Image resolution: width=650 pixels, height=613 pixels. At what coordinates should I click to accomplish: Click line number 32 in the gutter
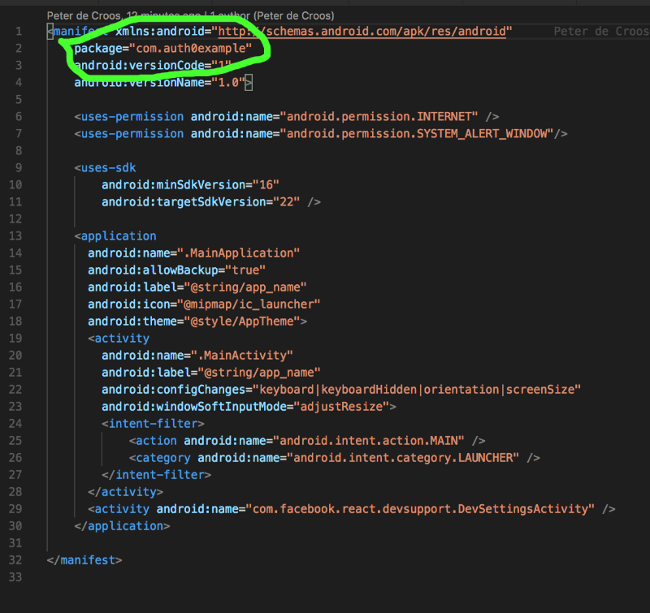[x=16, y=559]
